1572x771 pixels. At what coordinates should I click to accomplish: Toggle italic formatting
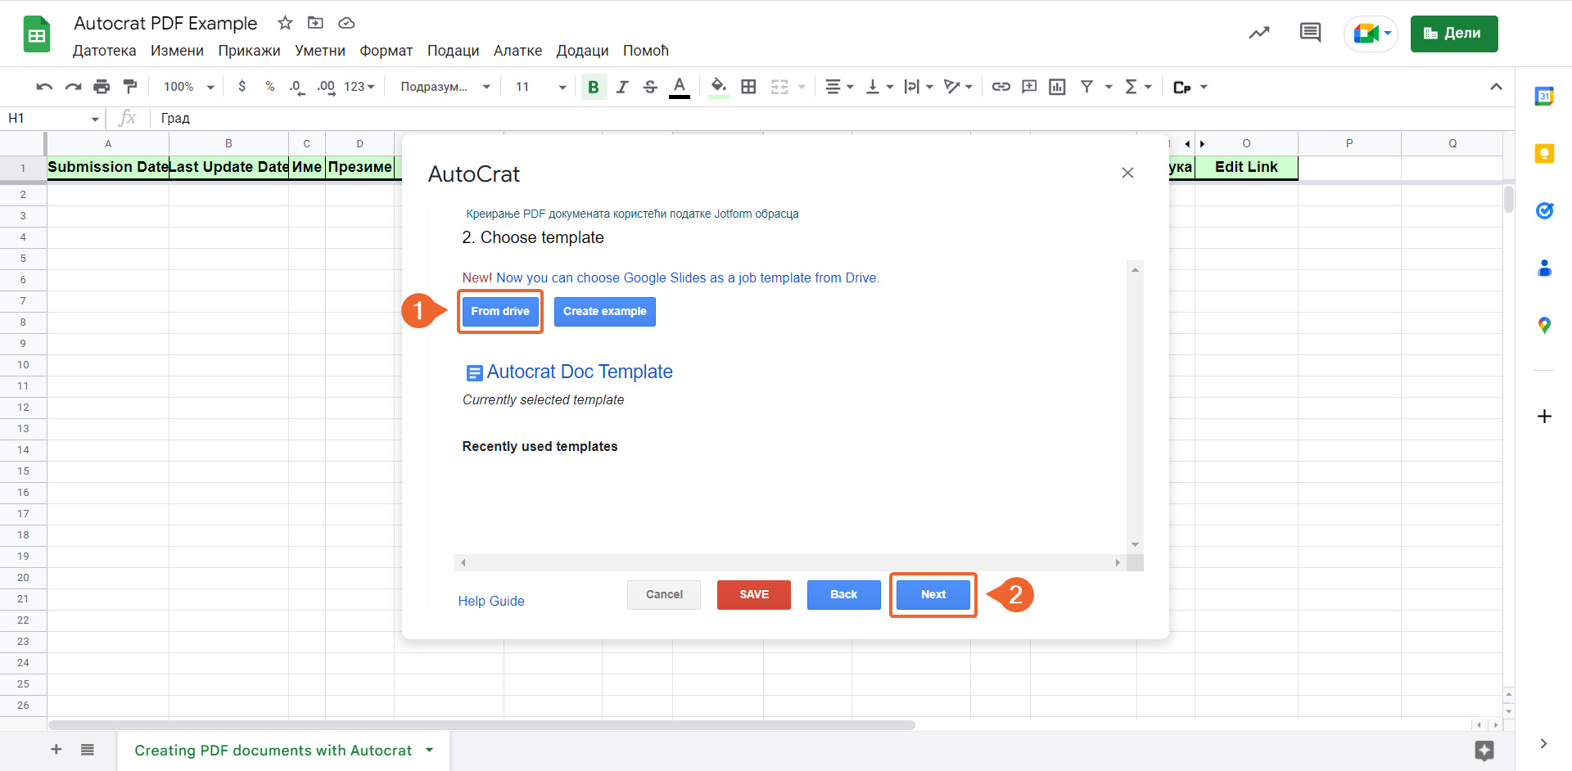[x=622, y=87]
